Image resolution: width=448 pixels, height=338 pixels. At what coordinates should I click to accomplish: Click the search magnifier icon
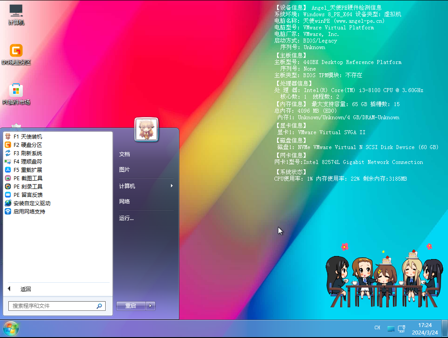point(99,306)
